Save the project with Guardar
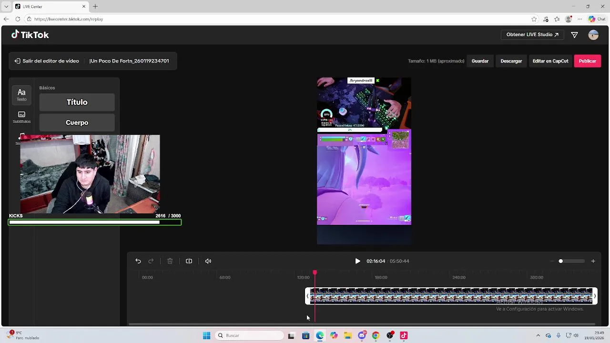 (480, 61)
